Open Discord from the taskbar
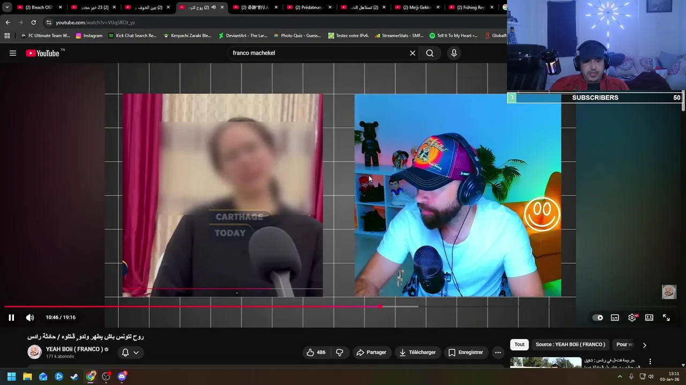Image resolution: width=686 pixels, height=385 pixels. point(122,376)
